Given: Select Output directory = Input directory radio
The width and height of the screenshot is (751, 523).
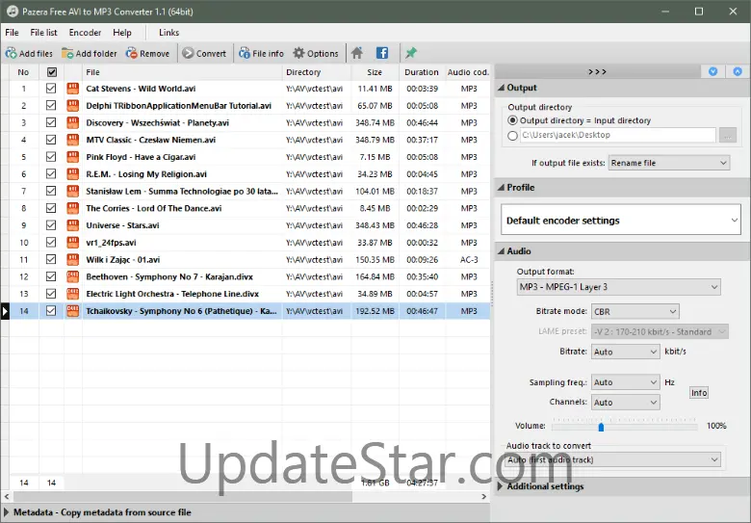Looking at the screenshot, I should click(513, 120).
